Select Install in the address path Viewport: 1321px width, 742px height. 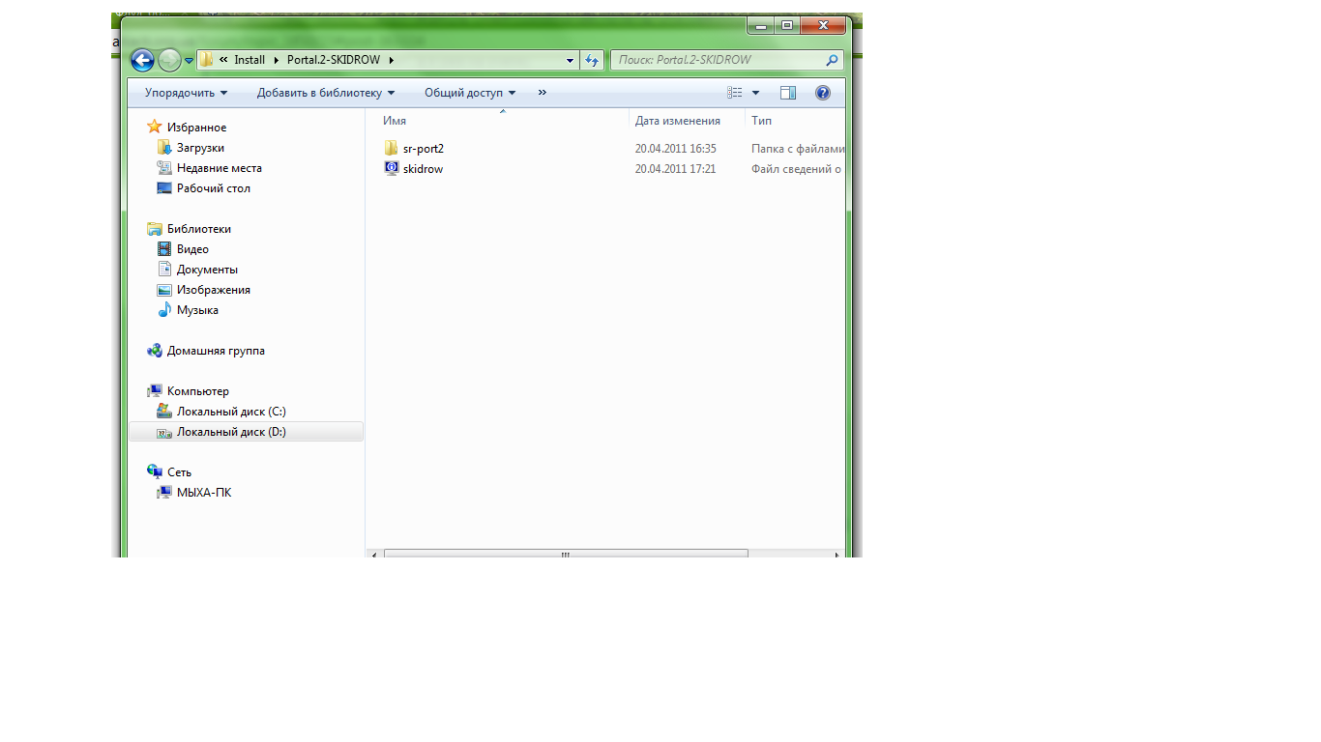point(250,60)
